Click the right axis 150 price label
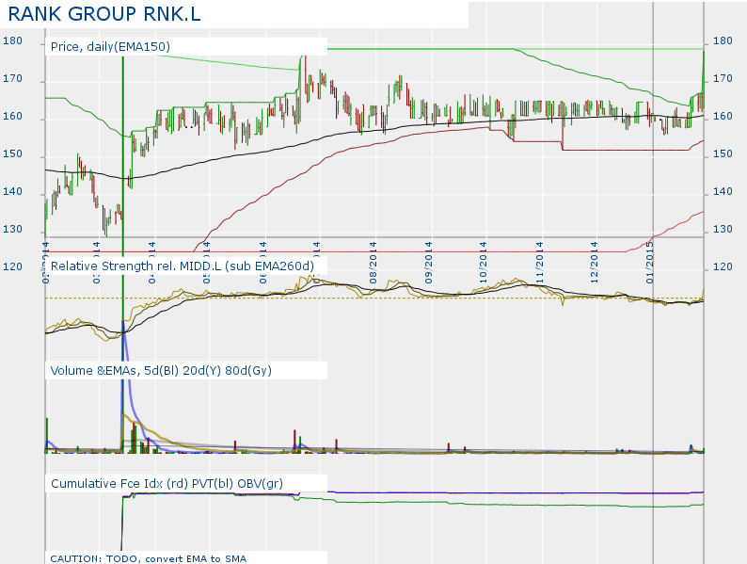This screenshot has height=564, width=747. pos(723,154)
